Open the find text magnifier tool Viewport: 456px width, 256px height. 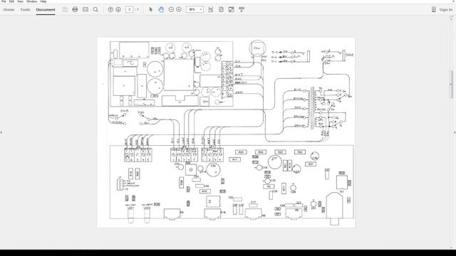click(95, 9)
